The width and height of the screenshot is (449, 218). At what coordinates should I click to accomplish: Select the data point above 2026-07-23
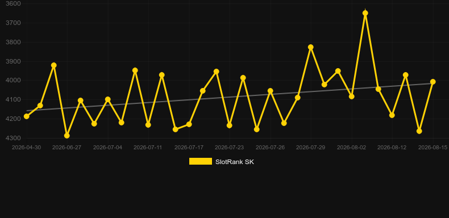click(x=230, y=125)
